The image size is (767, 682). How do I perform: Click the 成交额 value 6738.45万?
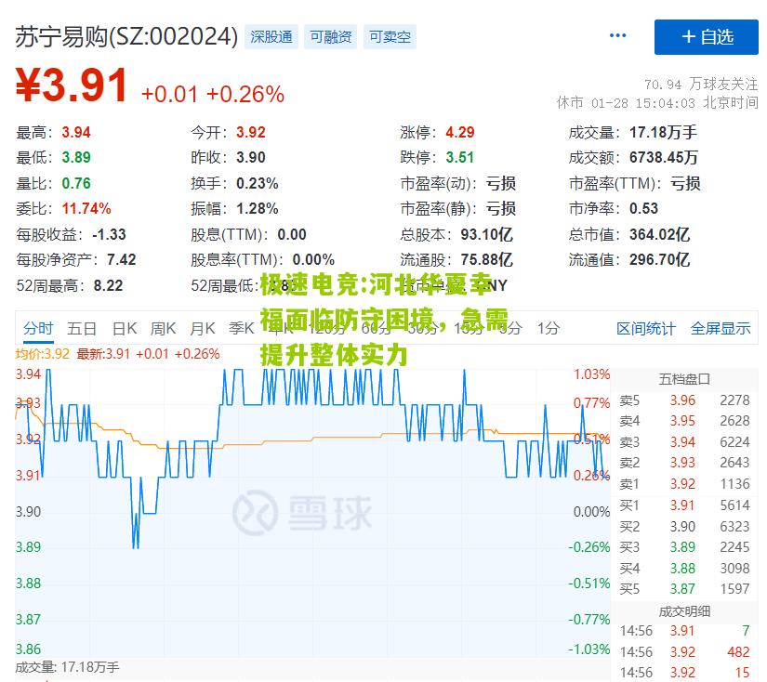tap(663, 157)
